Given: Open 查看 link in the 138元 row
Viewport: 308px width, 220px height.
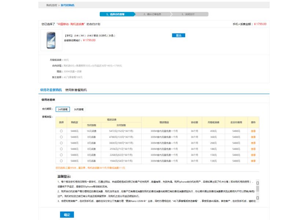Looking at the screenshot, I should point(253,161).
